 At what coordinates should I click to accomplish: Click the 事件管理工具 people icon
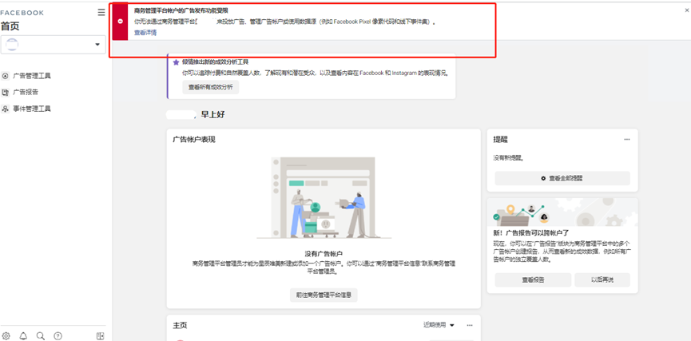pyautogui.click(x=6, y=109)
